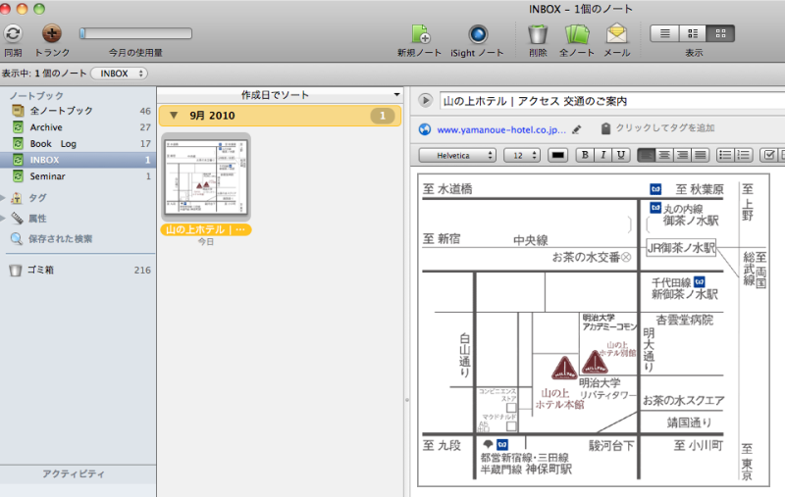
Task: Select the Archive notebook in sidebar
Action: (x=45, y=127)
